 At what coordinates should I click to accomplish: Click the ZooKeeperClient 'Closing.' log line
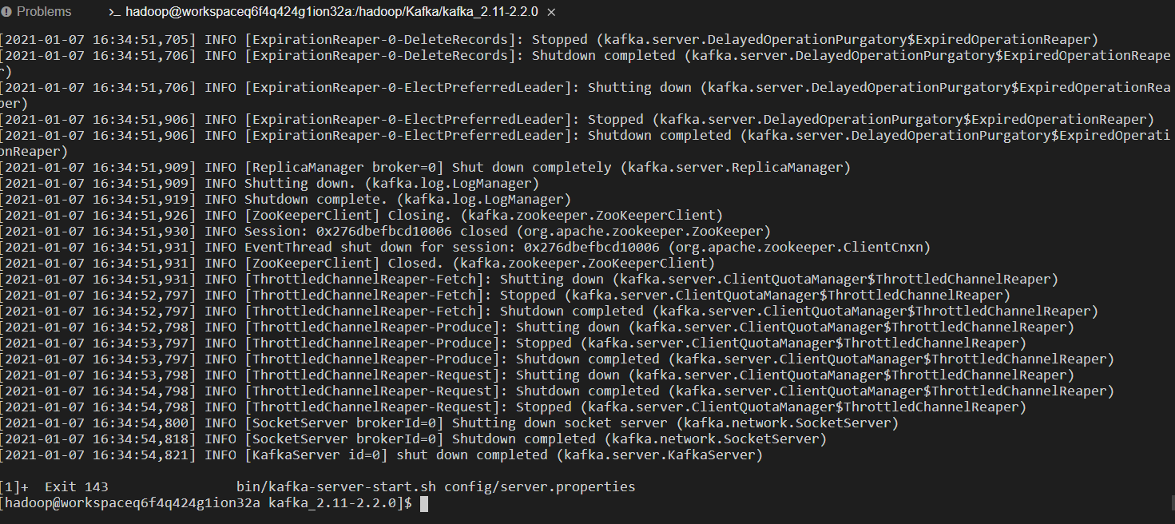(x=362, y=216)
